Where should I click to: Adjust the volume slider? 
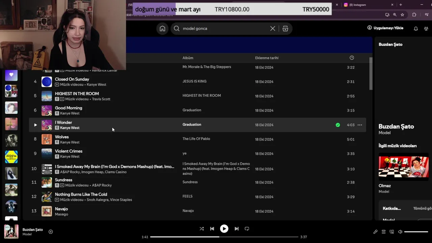pos(416,232)
